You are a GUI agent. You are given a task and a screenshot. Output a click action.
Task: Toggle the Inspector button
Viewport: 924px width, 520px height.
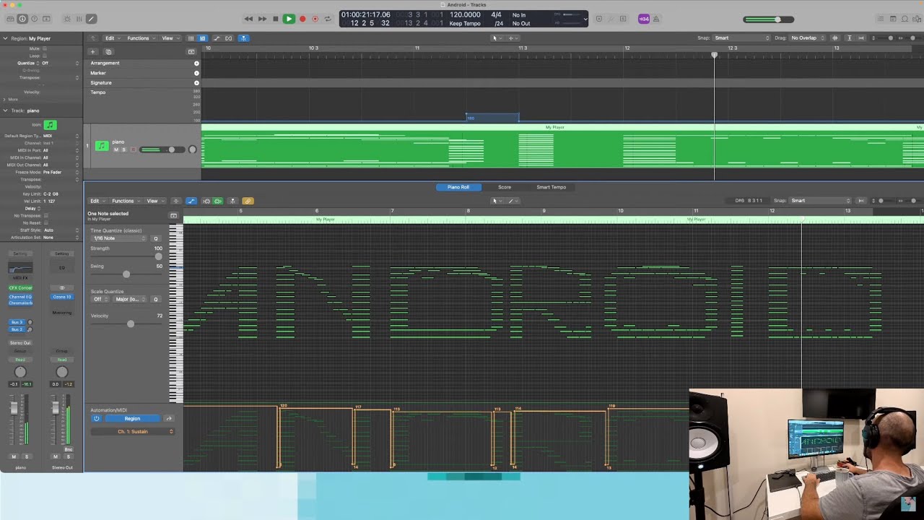(x=22, y=19)
